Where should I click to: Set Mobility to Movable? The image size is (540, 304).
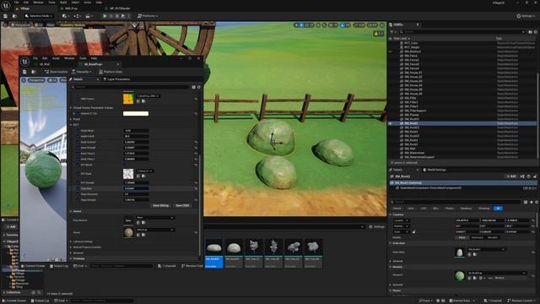pos(493,237)
